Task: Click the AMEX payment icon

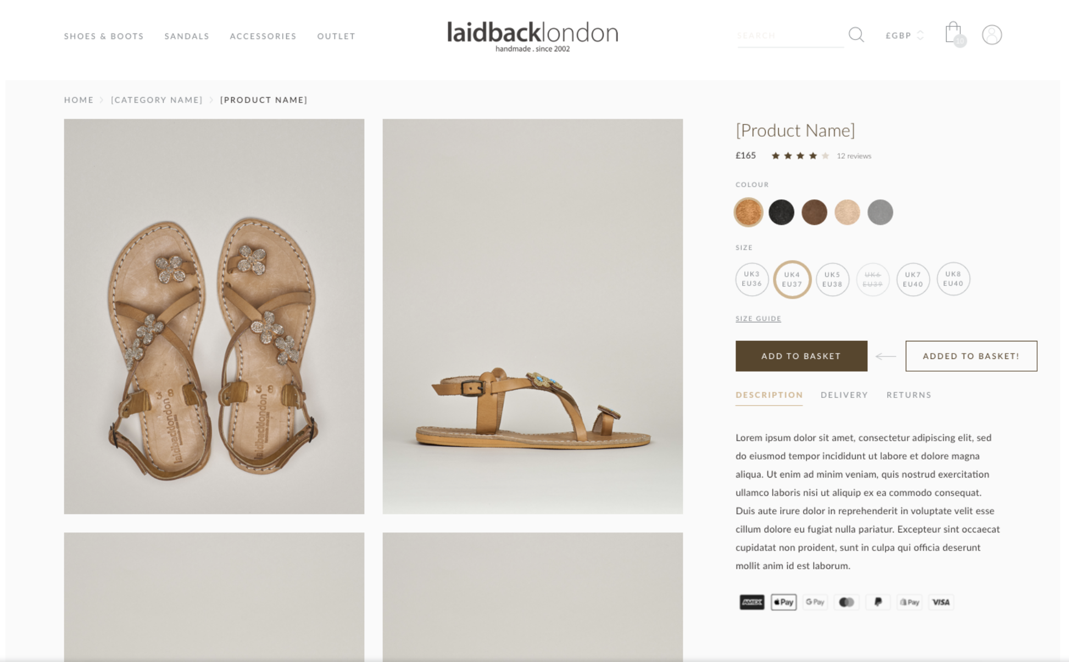Action: point(751,602)
